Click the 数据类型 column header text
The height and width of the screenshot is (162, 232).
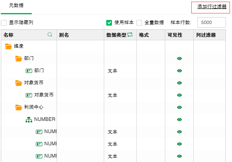coord(116,35)
